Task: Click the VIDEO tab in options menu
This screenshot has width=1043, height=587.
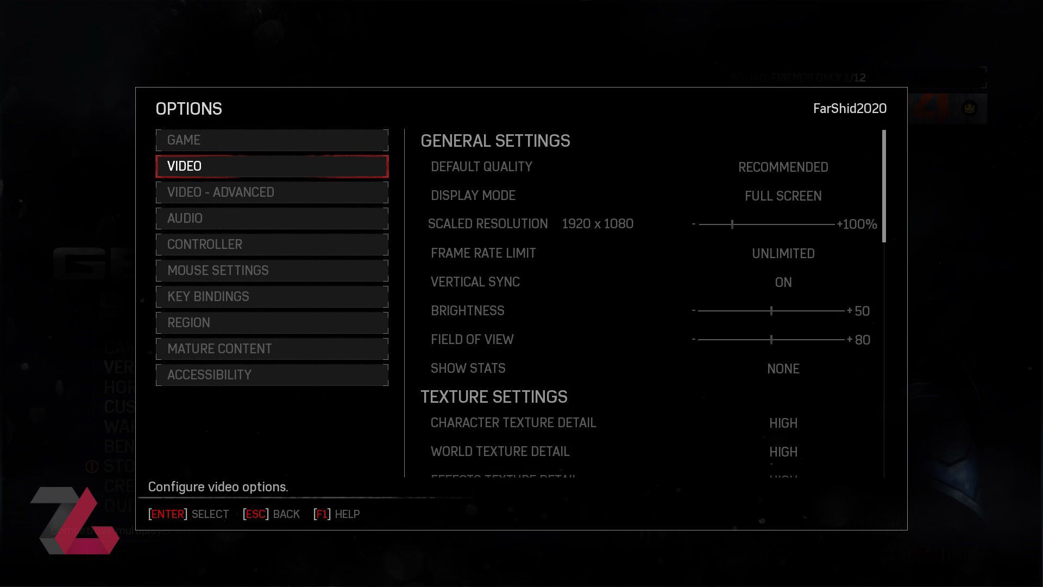Action: (x=272, y=166)
